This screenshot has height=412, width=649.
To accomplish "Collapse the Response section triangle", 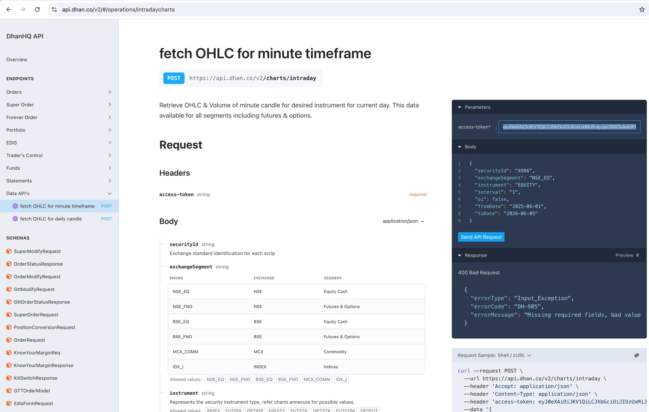I will pos(459,255).
